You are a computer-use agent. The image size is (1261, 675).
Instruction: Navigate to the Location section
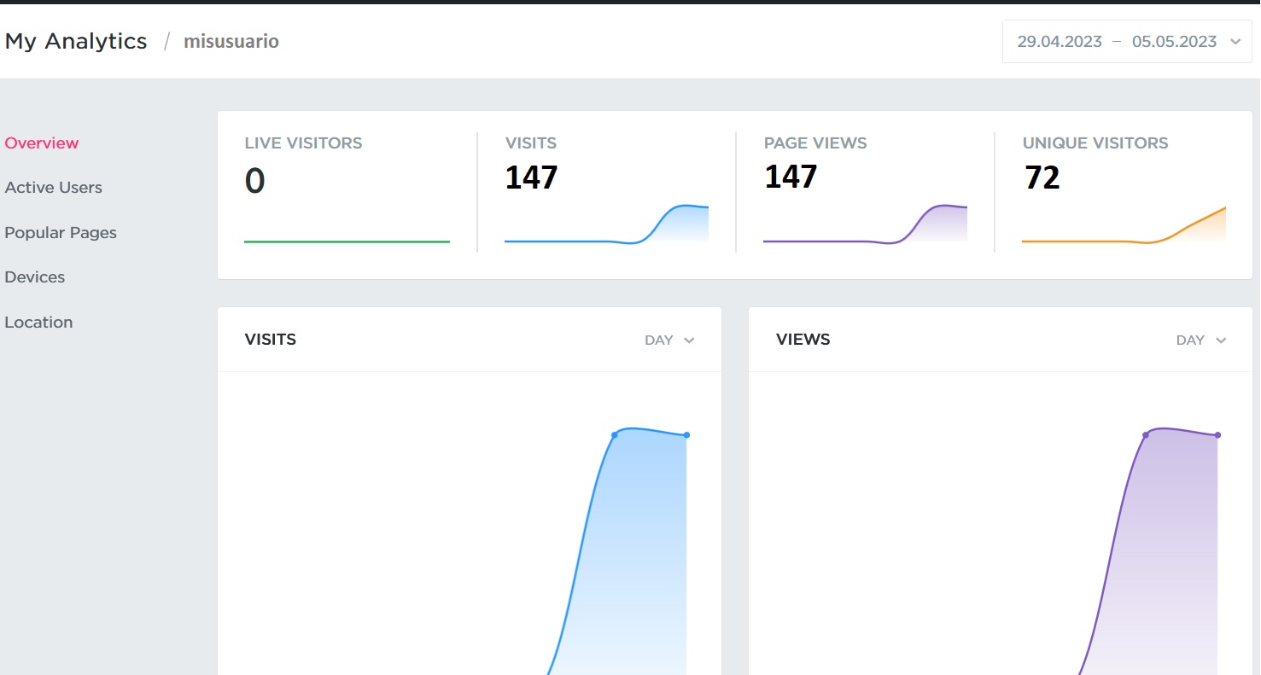(38, 323)
